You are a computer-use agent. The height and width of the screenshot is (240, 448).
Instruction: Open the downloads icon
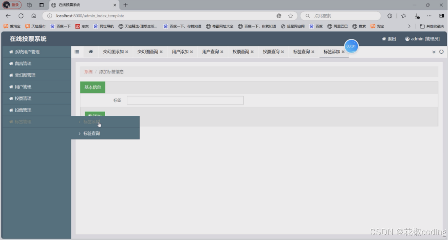coord(417,16)
